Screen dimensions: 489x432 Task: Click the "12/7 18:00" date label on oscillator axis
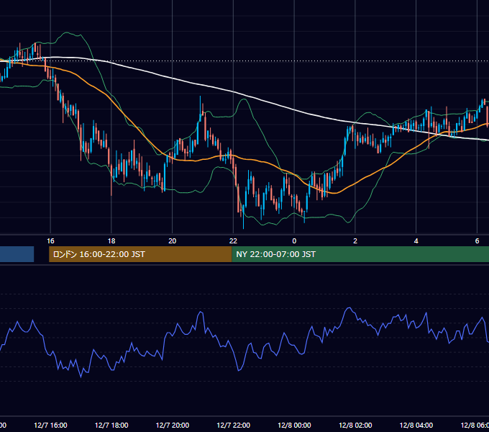click(x=111, y=425)
